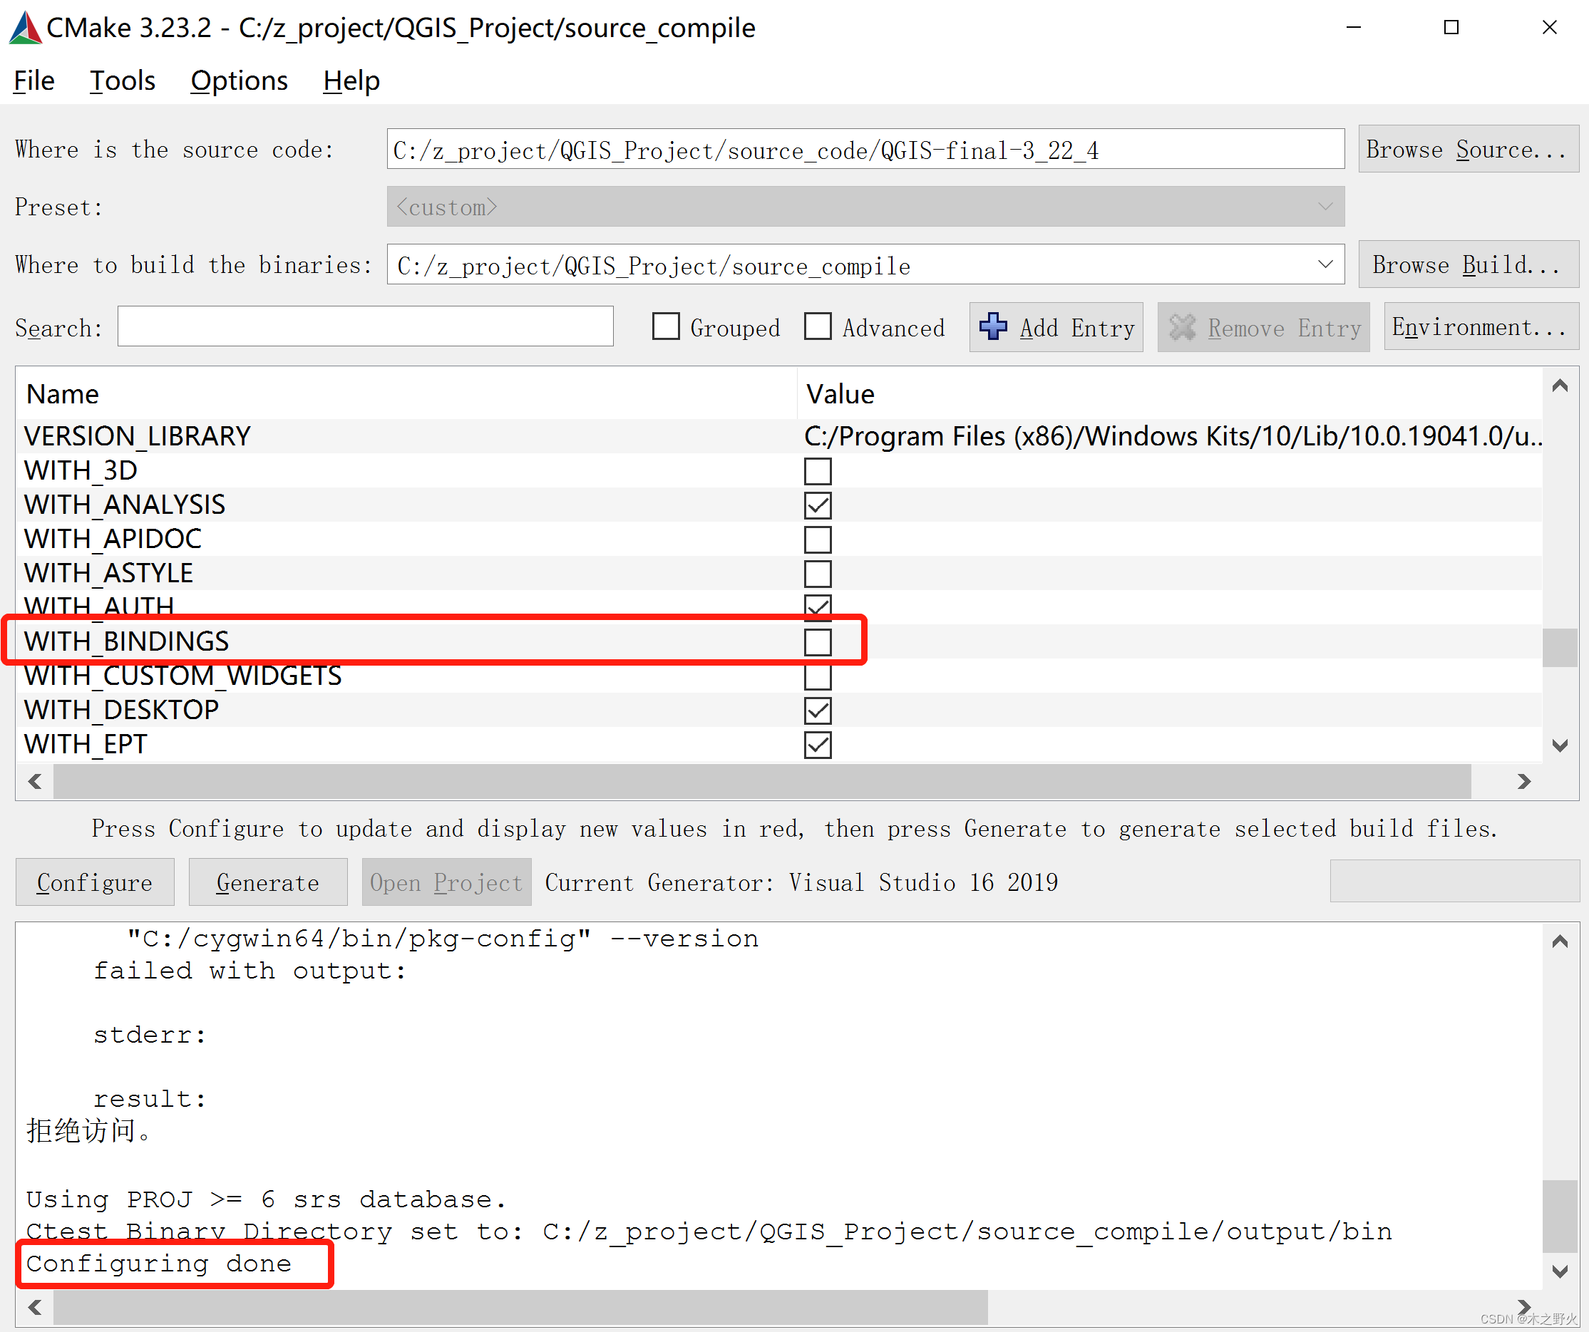Click the blue plus Add Entry icon
Screen dimensions: 1589x1332
pyautogui.click(x=993, y=326)
